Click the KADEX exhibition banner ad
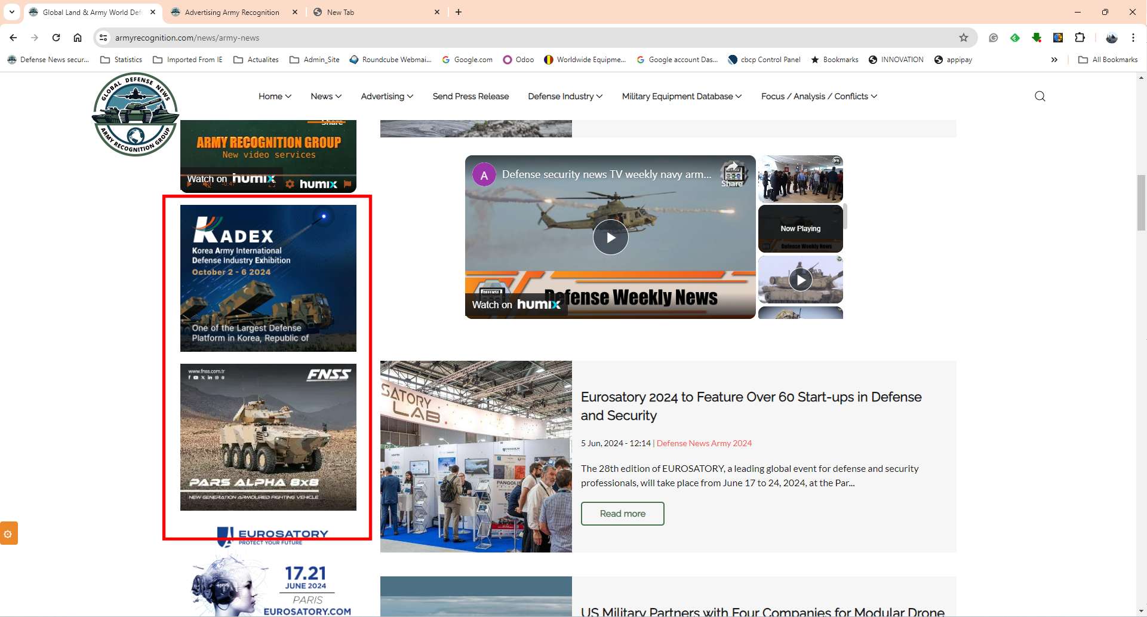1147x617 pixels. click(x=268, y=278)
